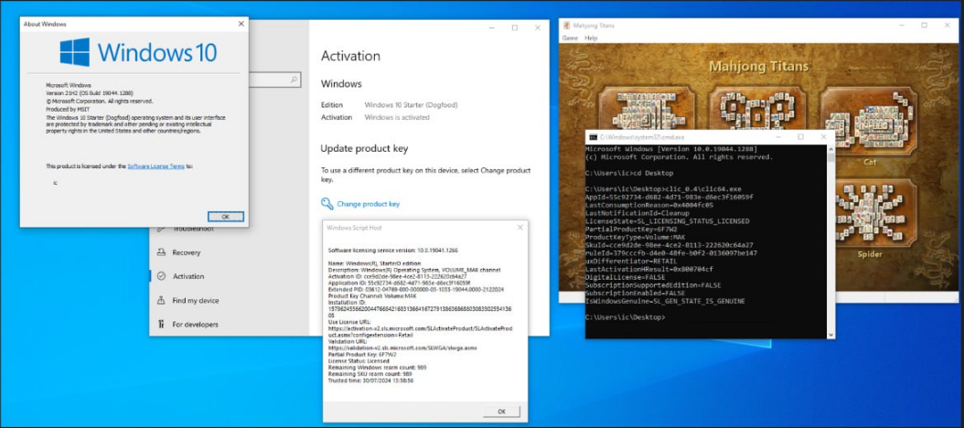The height and width of the screenshot is (428, 964).
Task: Click the 'Update product key' heading
Action: pyautogui.click(x=364, y=149)
